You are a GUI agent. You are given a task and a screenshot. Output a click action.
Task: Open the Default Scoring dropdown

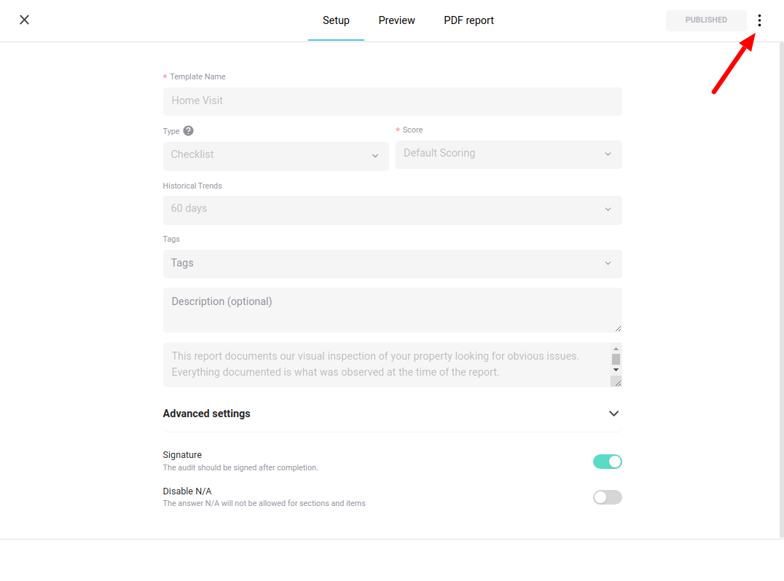(509, 154)
